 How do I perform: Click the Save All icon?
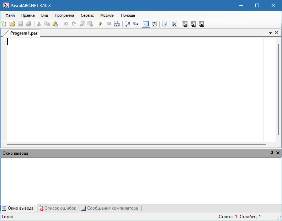pyautogui.click(x=29, y=24)
